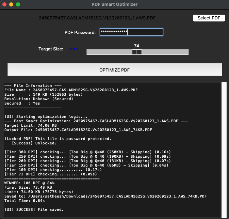The width and height of the screenshot is (229, 219).
Task: Click the '[Tier 200 DPI]' log line
Action: [88, 161]
